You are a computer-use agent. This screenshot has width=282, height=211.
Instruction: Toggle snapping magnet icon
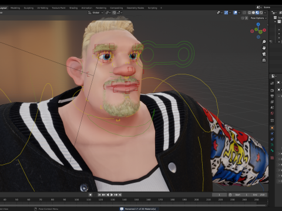114,12
